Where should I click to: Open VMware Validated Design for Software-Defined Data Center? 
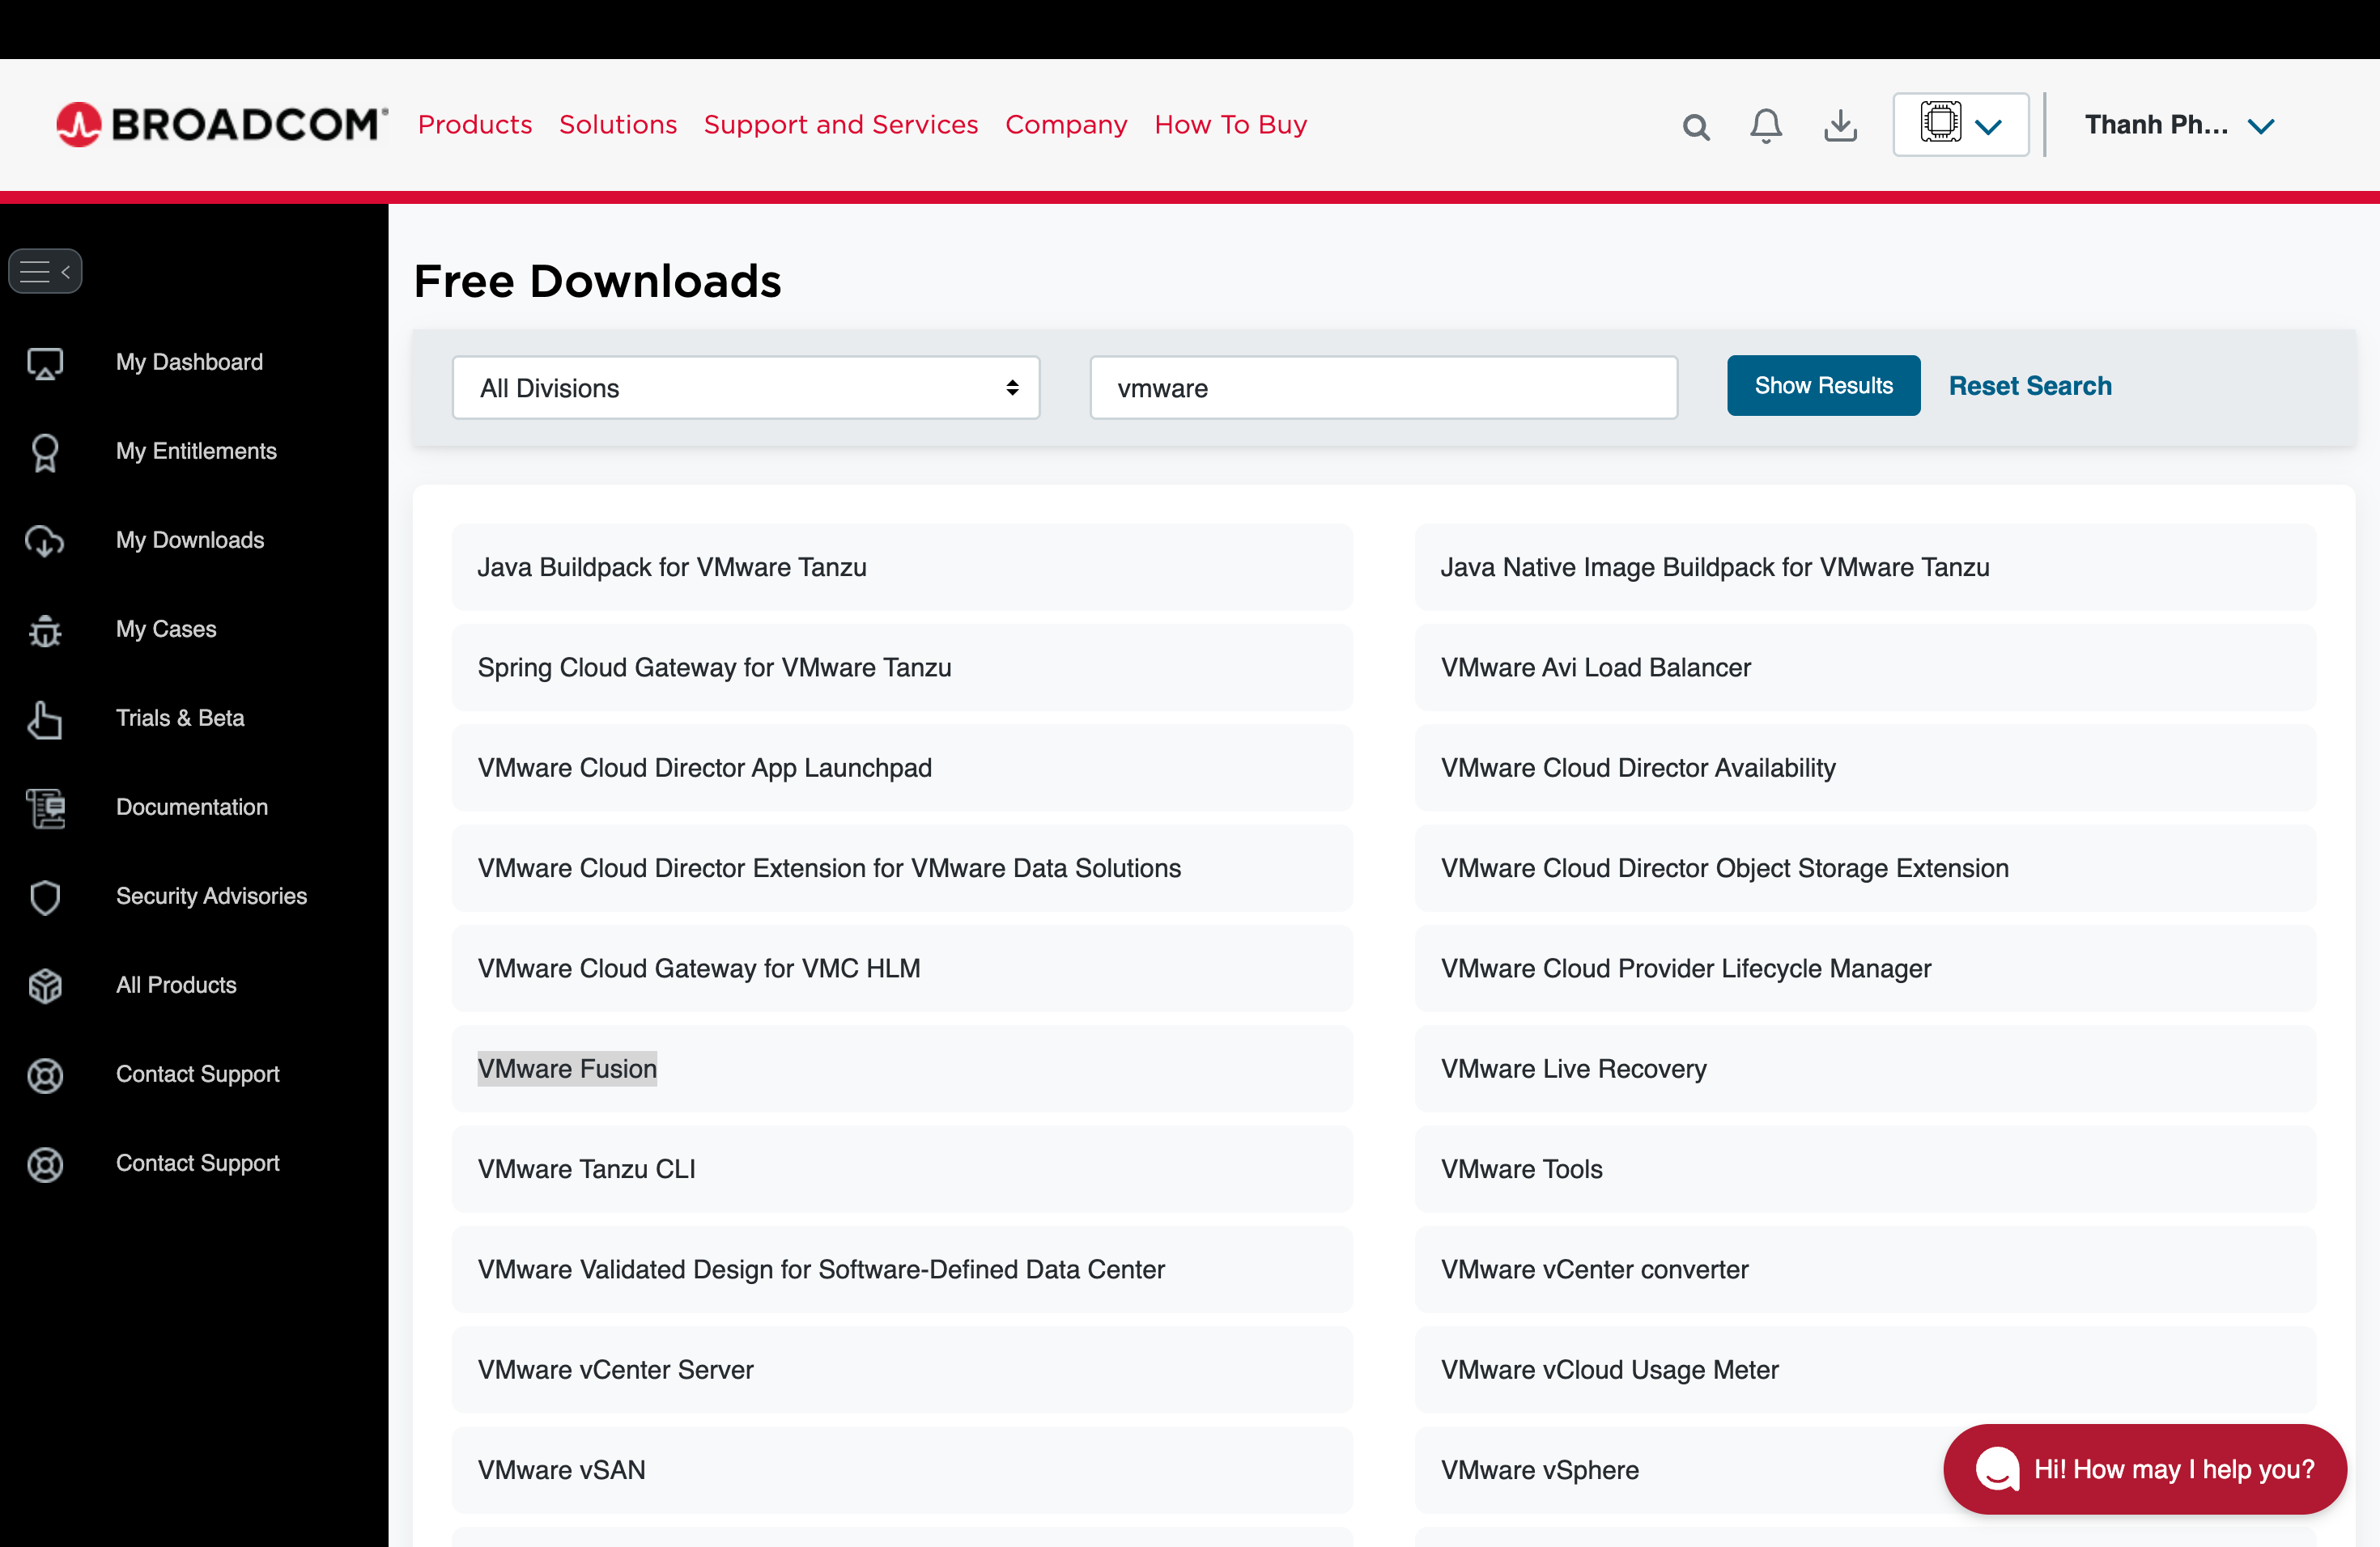click(902, 1269)
